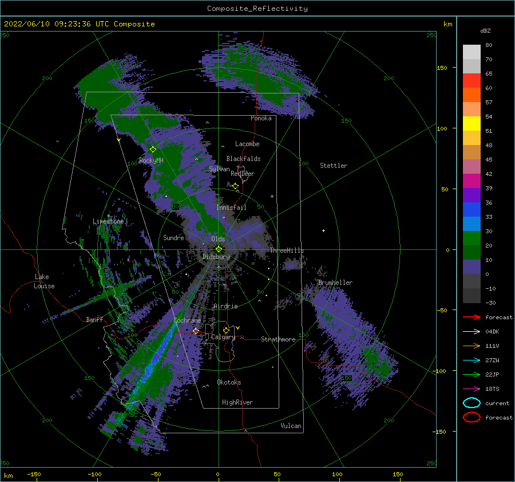Click the Didsbury city label
The image size is (515, 482).
[216, 257]
